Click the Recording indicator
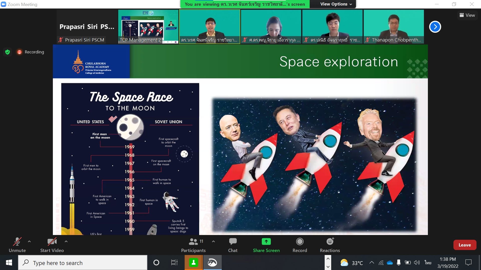The image size is (481, 270). pos(31,52)
